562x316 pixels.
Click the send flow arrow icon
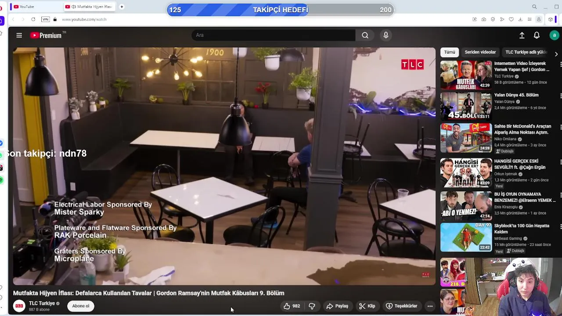pyautogui.click(x=502, y=19)
